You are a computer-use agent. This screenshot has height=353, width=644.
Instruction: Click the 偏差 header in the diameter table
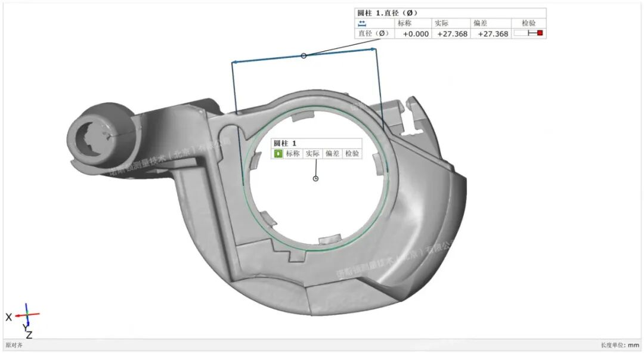pos(481,23)
